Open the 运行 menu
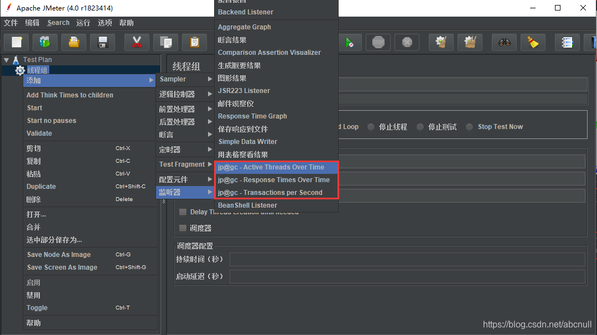 tap(83, 23)
